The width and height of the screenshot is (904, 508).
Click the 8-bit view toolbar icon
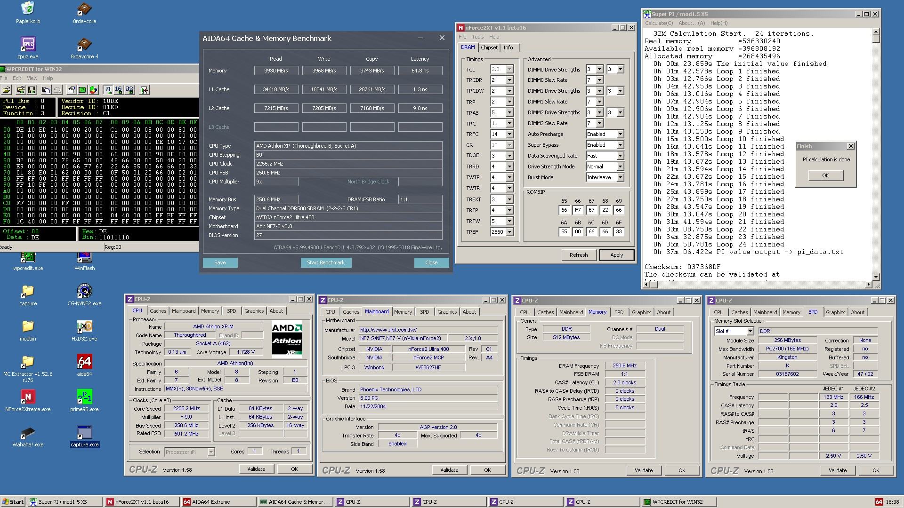108,90
